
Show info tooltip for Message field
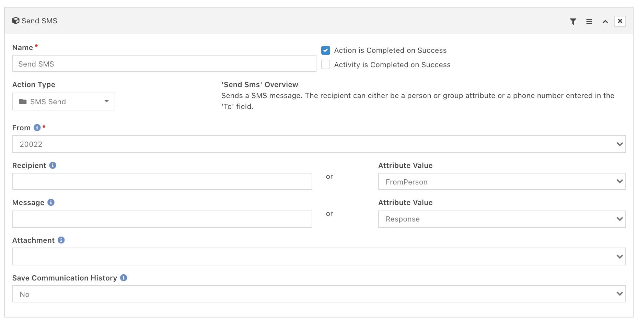point(51,202)
